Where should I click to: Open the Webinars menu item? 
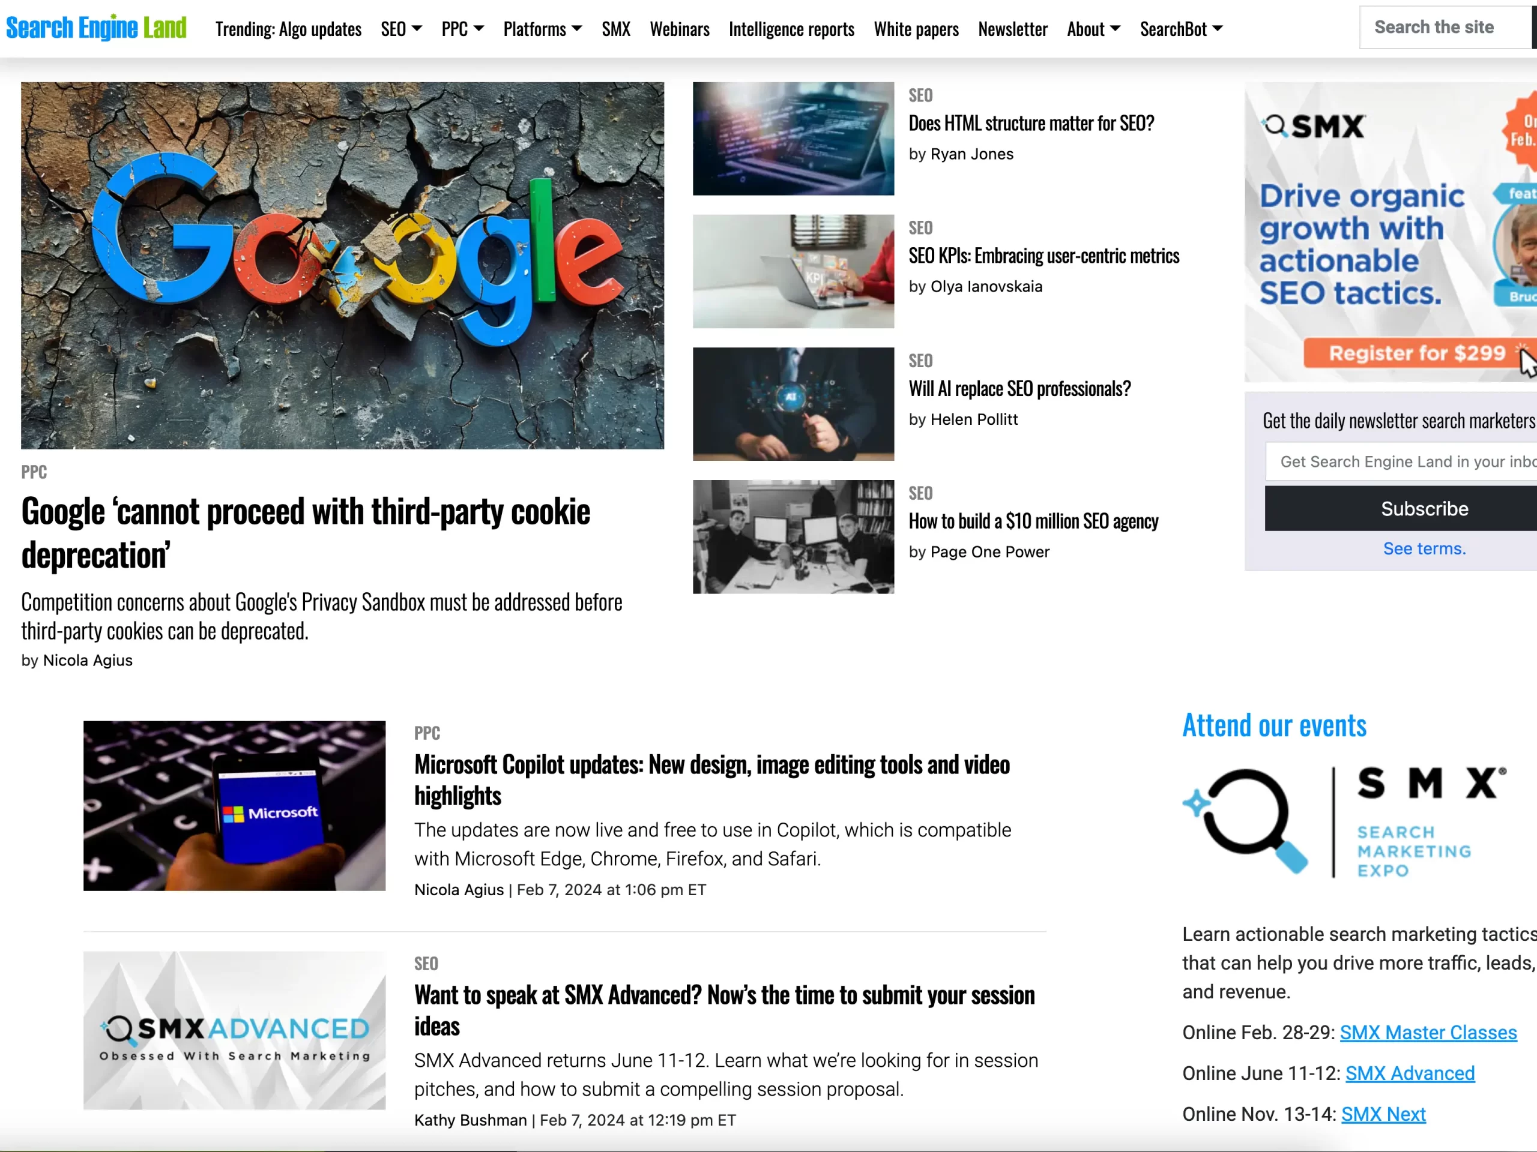(680, 29)
